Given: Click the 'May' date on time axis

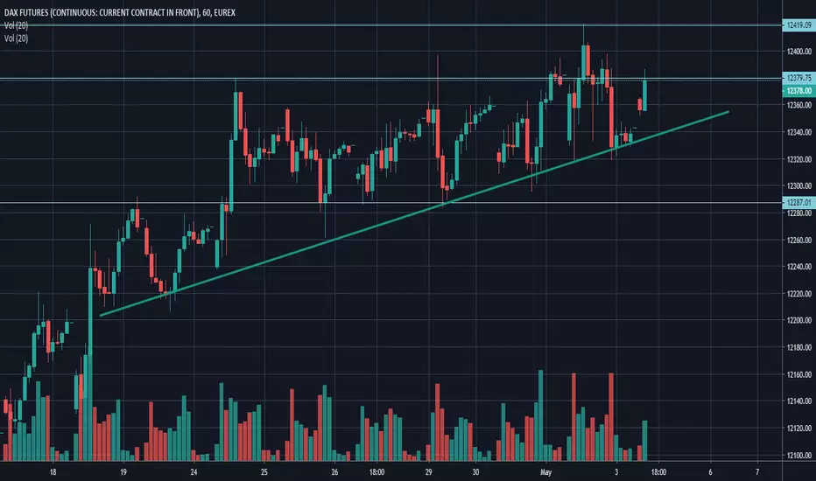Looking at the screenshot, I should (x=545, y=472).
